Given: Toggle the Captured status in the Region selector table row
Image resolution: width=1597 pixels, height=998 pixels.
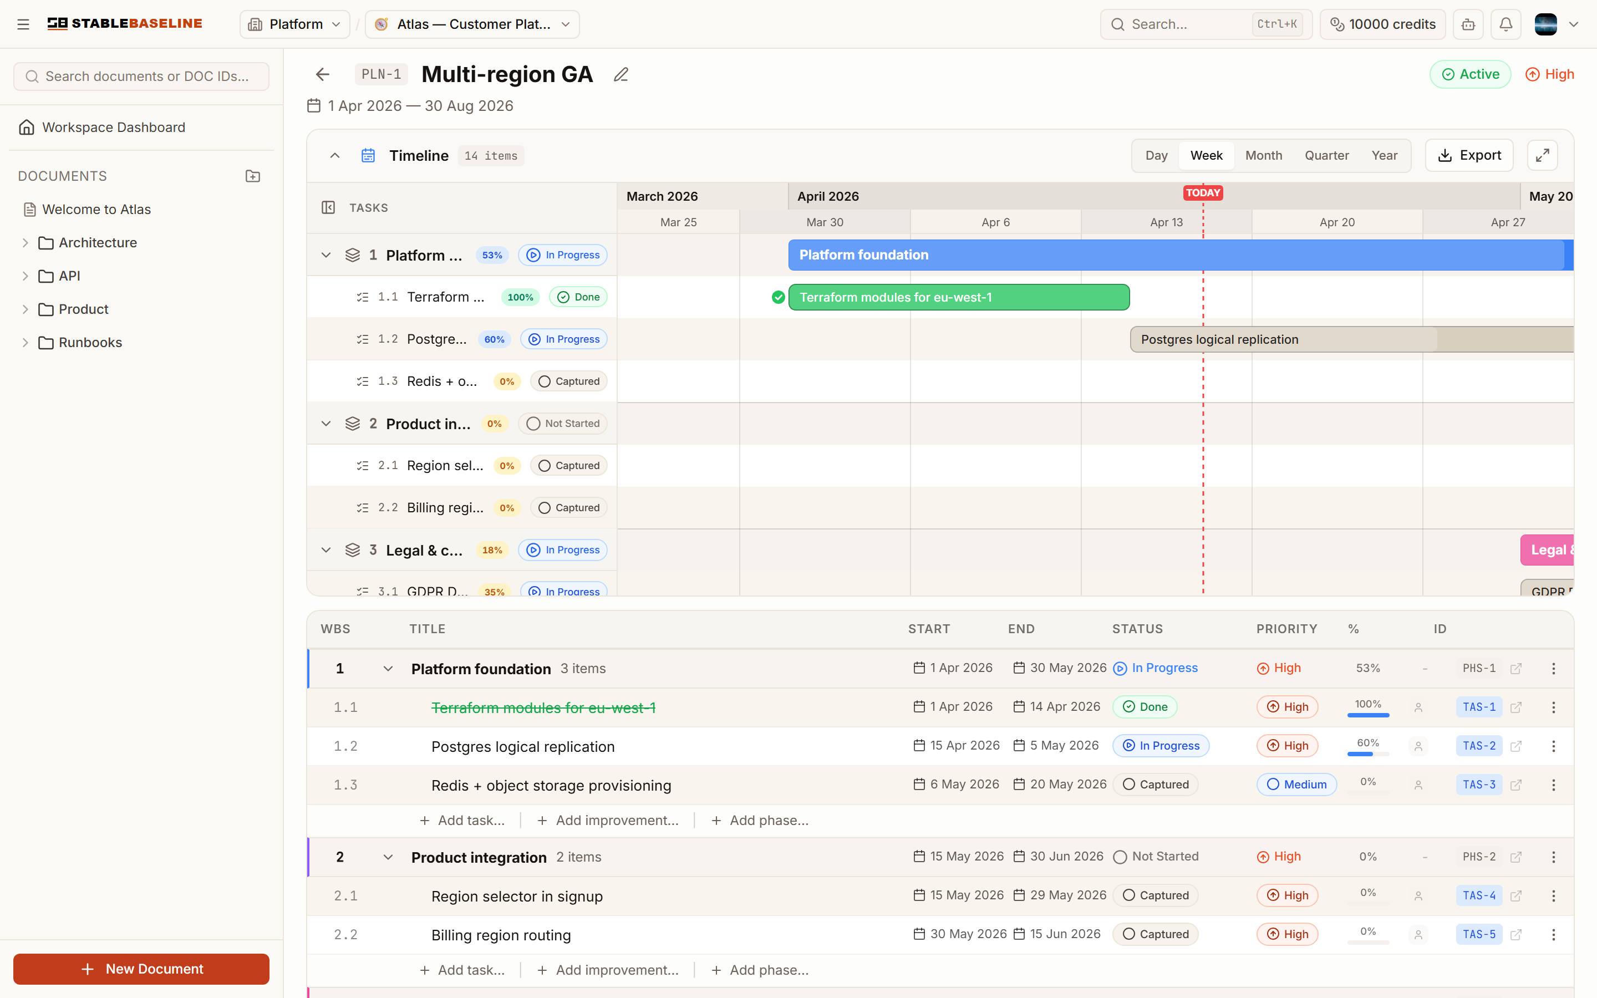Looking at the screenshot, I should click(x=1155, y=895).
